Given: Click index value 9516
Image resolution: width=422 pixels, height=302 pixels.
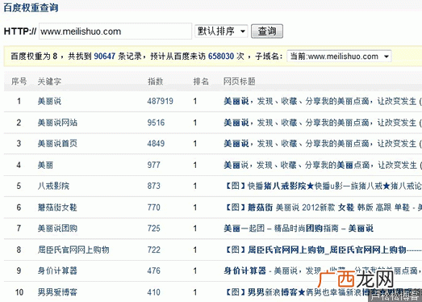Looking at the screenshot, I should coord(156,123).
